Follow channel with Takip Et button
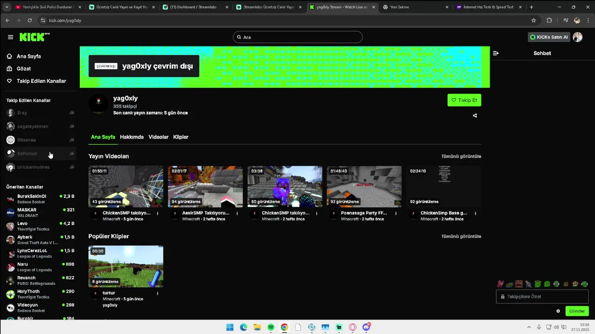The image size is (595, 334). click(x=464, y=100)
